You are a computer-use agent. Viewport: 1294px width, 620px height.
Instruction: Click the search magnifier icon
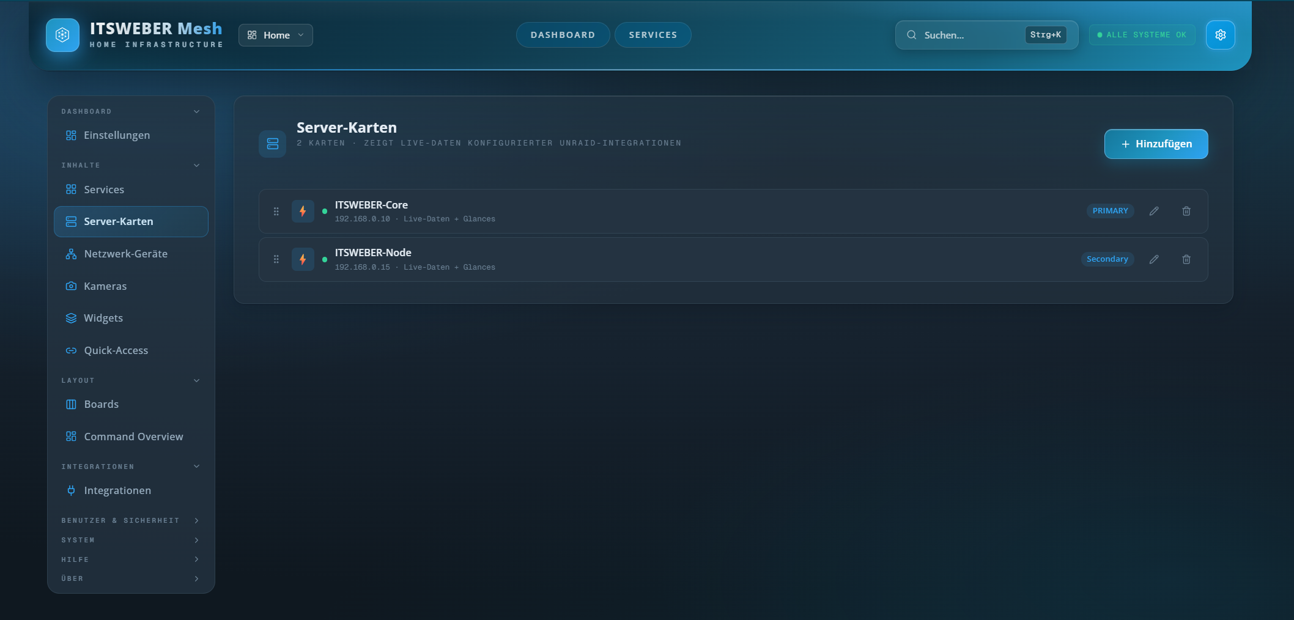click(911, 35)
